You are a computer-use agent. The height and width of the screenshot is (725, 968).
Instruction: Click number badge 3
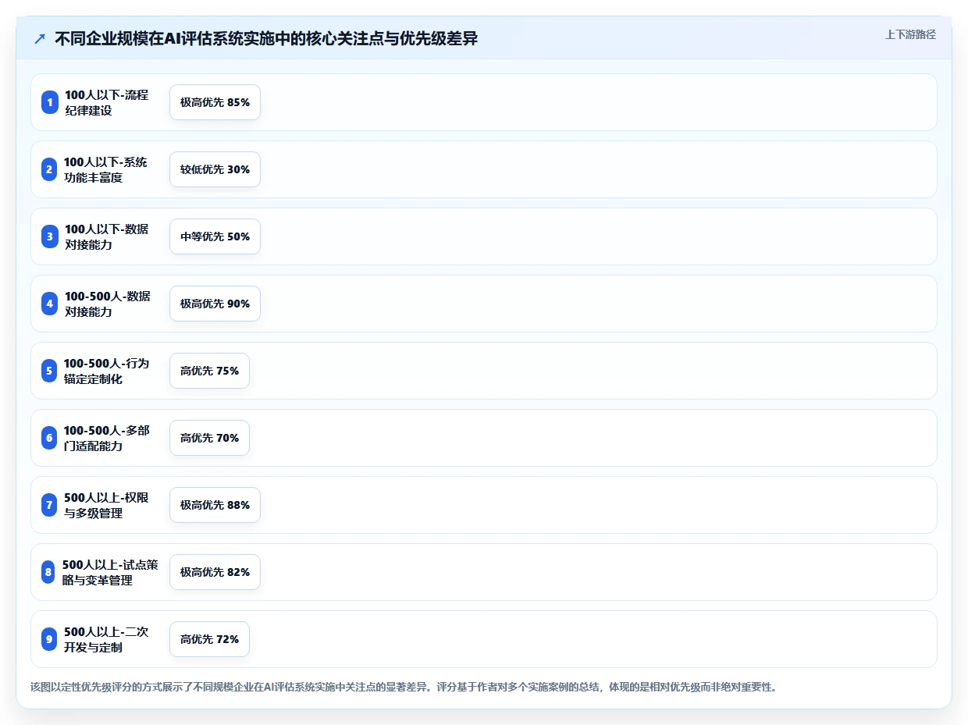pos(50,236)
